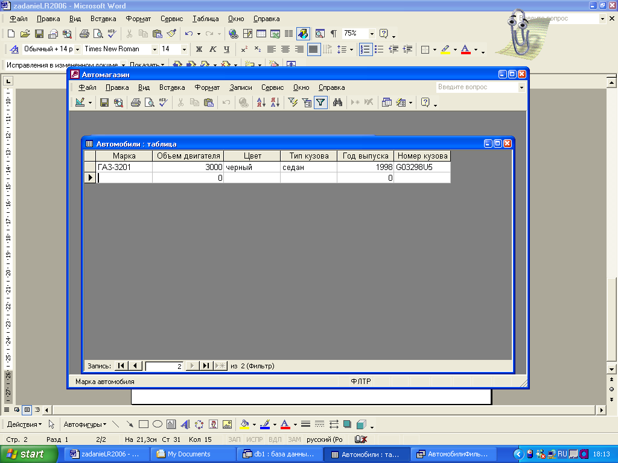Open highlight color dropdown arrow in Word
This screenshot has height=463, width=618.
point(455,49)
